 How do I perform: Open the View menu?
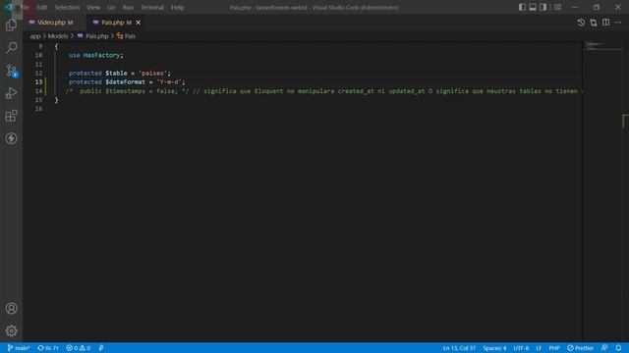93,7
